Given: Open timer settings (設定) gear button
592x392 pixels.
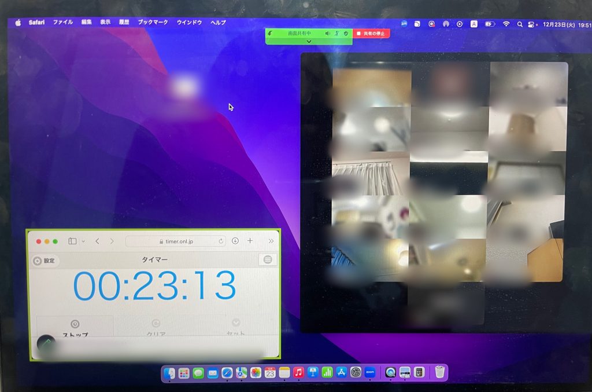Looking at the screenshot, I should click(45, 261).
